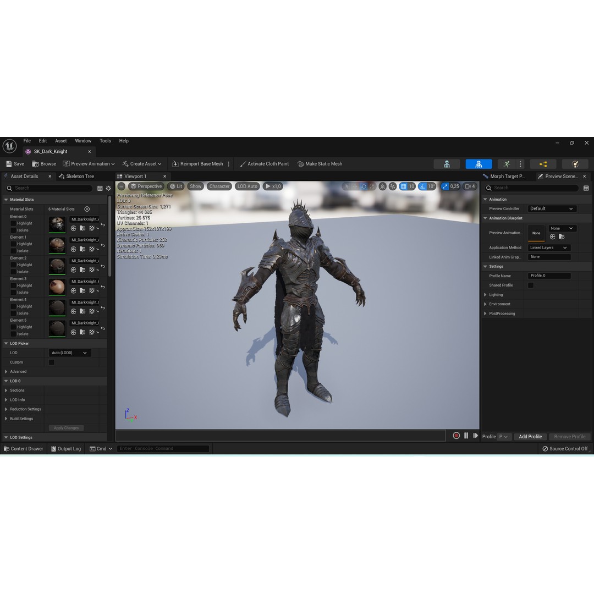Open the Animation Blueprint mode yellow icon
Screen dimensions: 594x594
(543, 164)
